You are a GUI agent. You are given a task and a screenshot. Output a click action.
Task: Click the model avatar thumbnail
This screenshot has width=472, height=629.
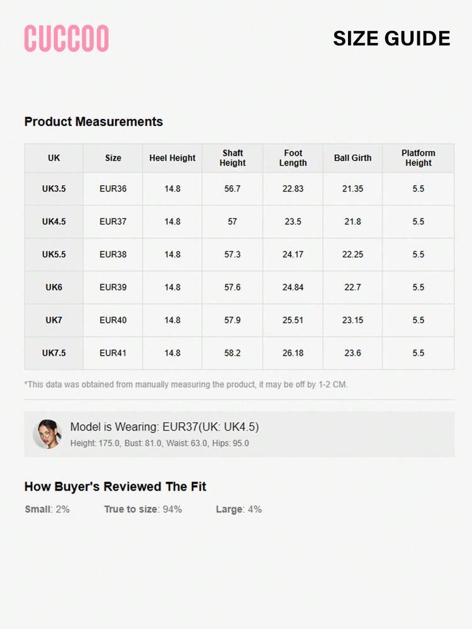point(47,434)
